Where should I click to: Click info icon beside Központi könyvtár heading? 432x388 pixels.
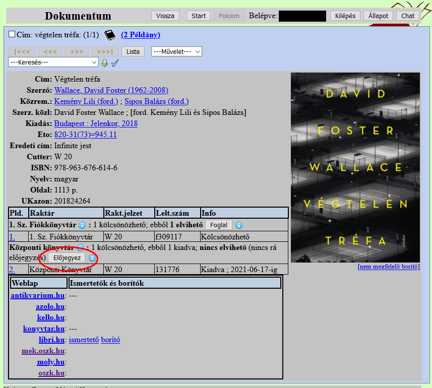click(80, 247)
